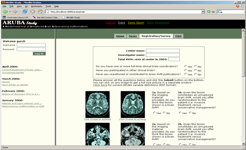
Task: Open Click here variable definitions link
Action: (x=100, y=85)
